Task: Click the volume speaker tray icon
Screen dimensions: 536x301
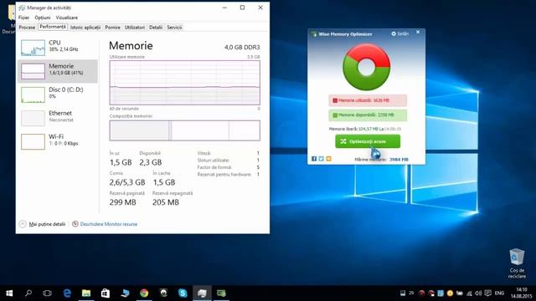Action: click(x=478, y=293)
